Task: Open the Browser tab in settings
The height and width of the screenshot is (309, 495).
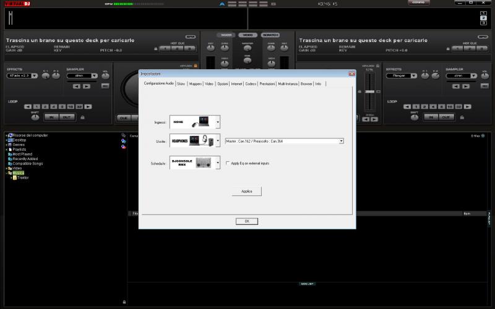Action: pyautogui.click(x=306, y=84)
